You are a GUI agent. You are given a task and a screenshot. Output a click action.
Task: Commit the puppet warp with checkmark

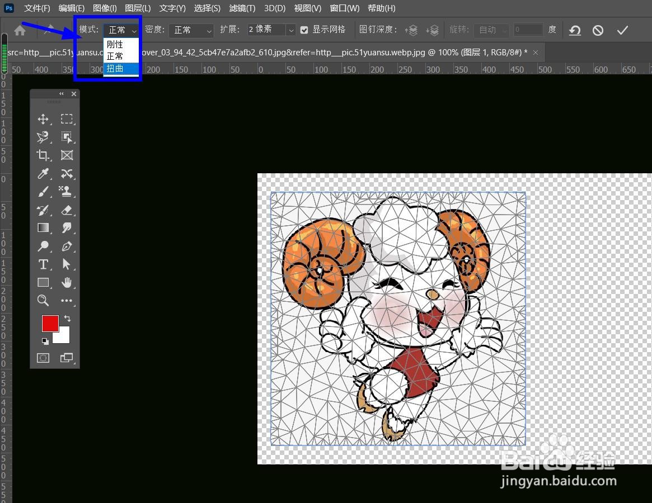(622, 30)
